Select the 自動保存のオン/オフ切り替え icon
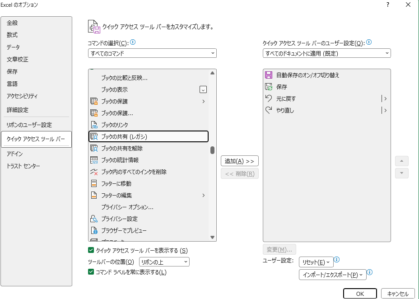Image resolution: width=419 pixels, height=299 pixels. (269, 75)
